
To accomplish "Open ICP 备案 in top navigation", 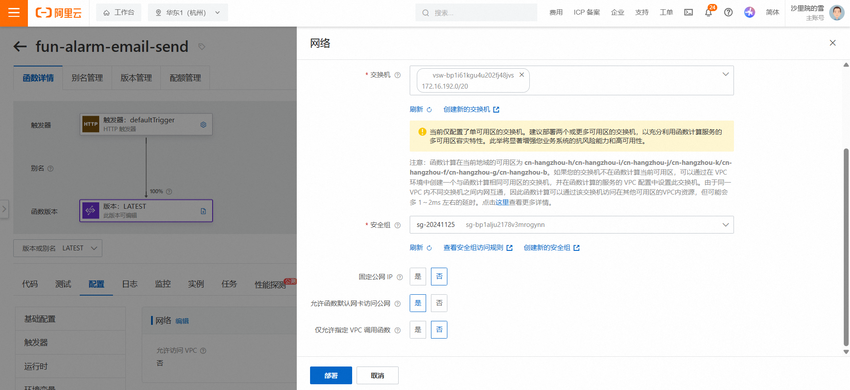I will [x=587, y=12].
